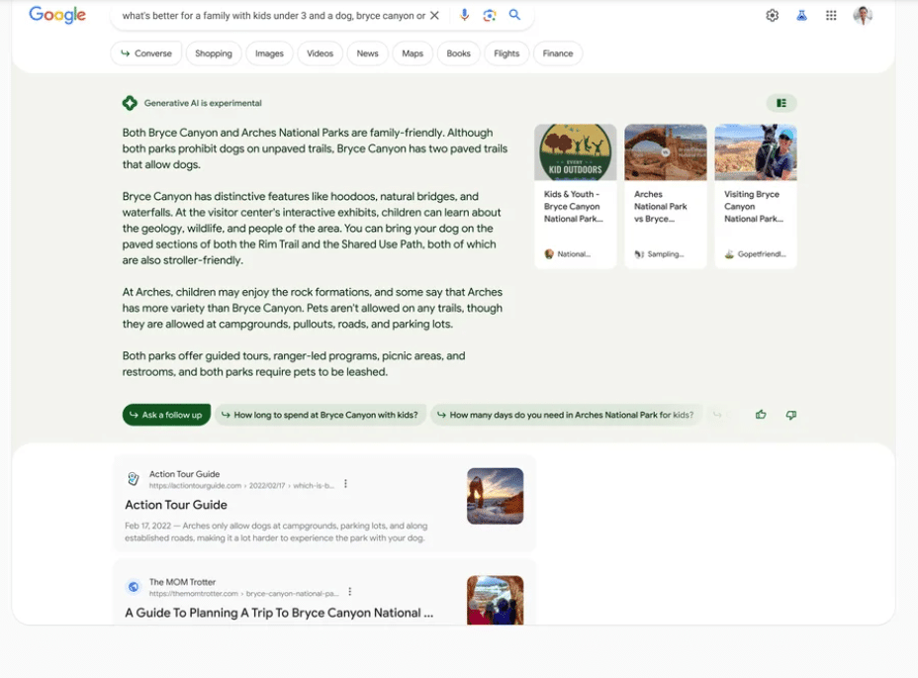The height and width of the screenshot is (678, 918).
Task: Open the Google account profile picture
Action: click(x=863, y=15)
